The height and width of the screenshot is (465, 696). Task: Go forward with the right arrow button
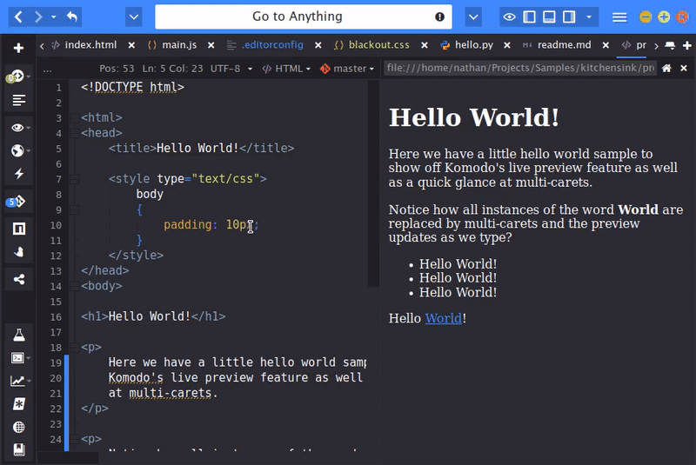(38, 17)
